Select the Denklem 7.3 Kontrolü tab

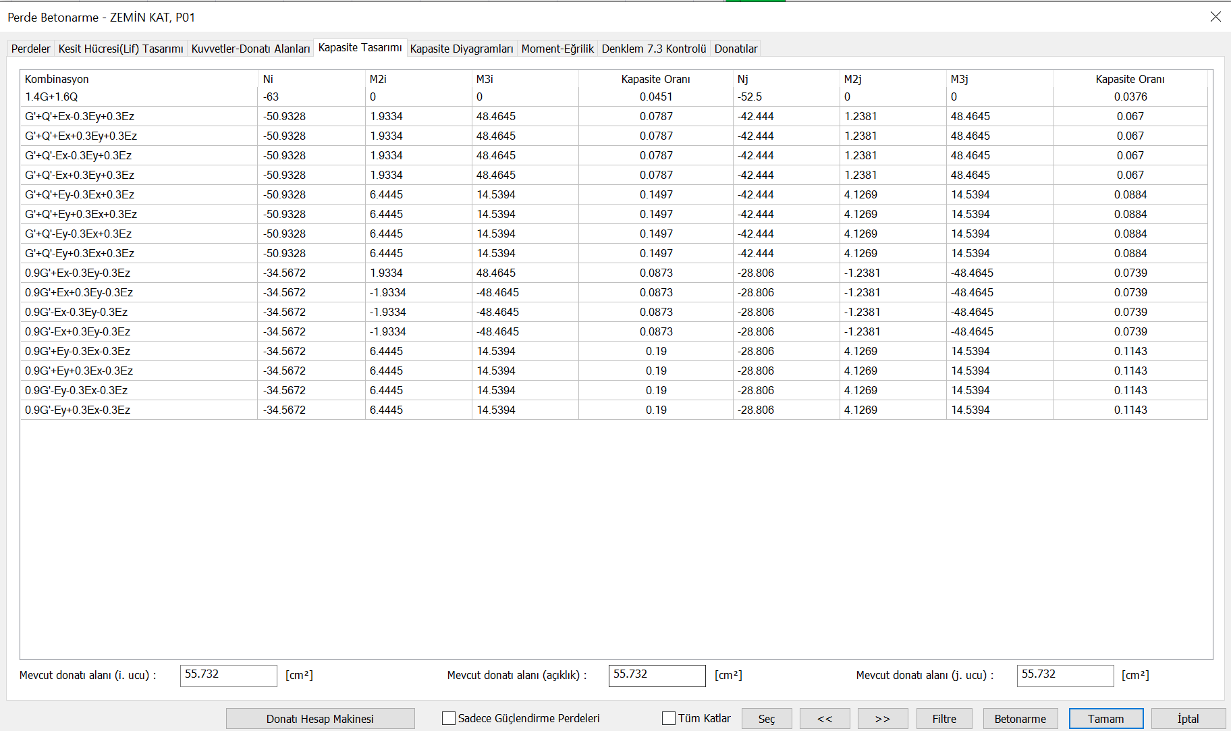[x=653, y=49]
